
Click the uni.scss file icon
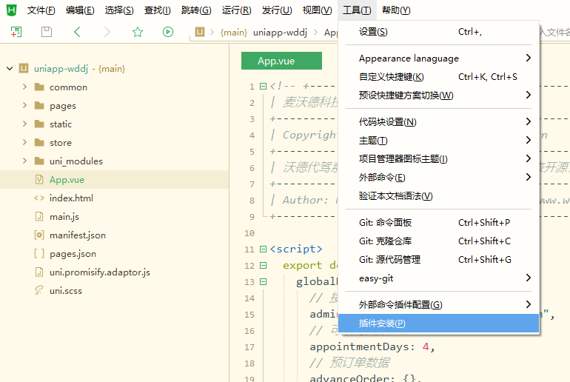[39, 290]
